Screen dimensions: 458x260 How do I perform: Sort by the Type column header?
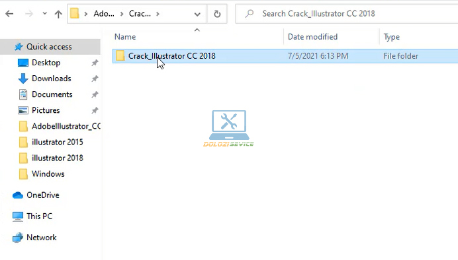pyautogui.click(x=391, y=37)
